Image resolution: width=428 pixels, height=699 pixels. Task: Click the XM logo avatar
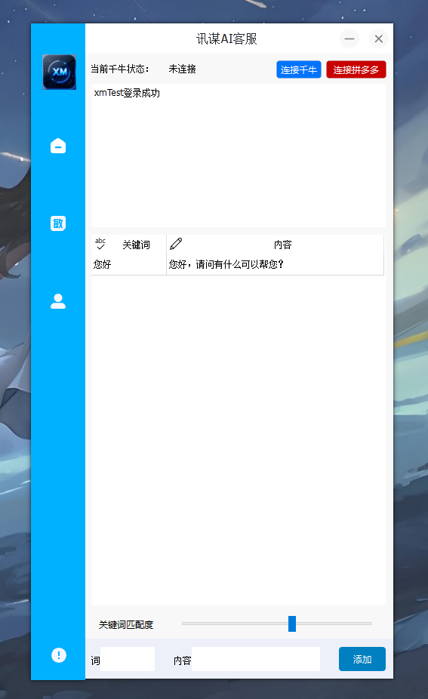pyautogui.click(x=60, y=72)
